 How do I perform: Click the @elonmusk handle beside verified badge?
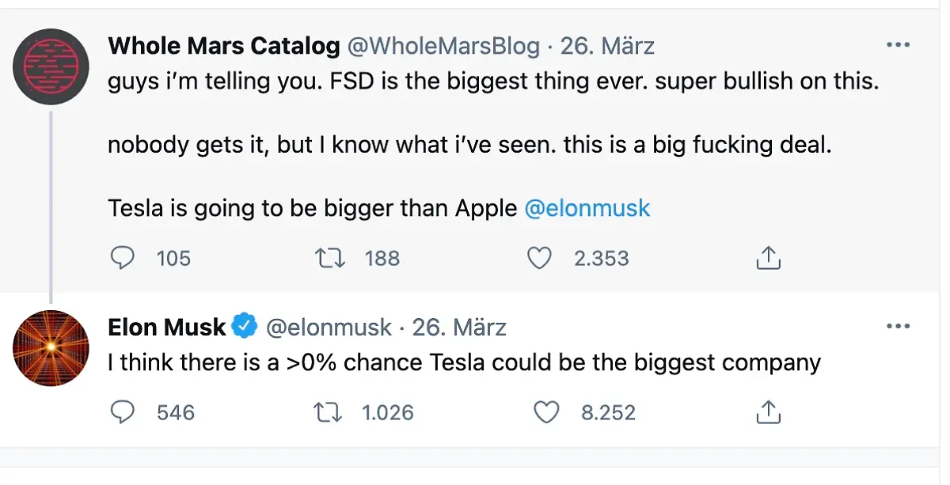point(329,327)
